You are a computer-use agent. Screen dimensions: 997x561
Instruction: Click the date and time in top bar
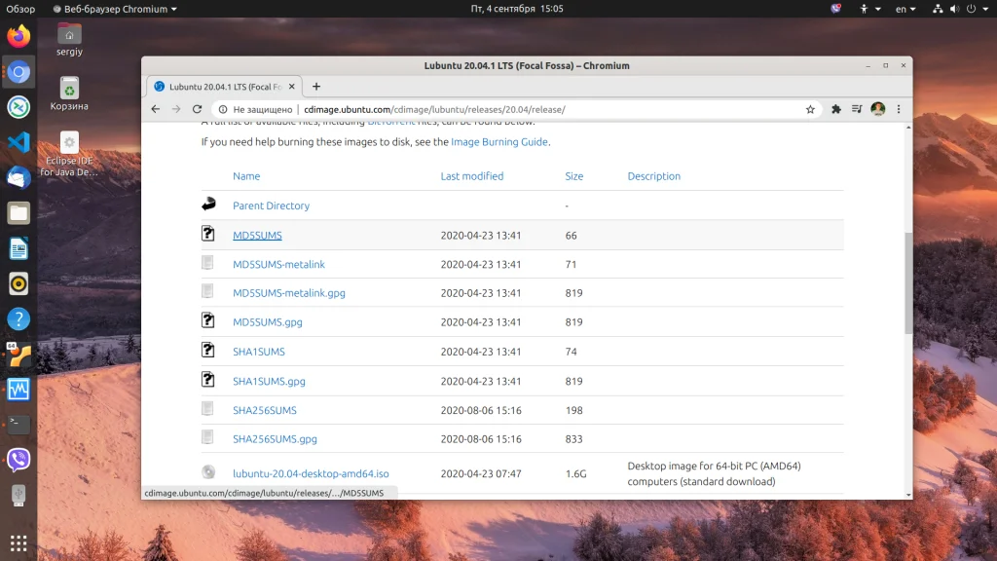[517, 9]
